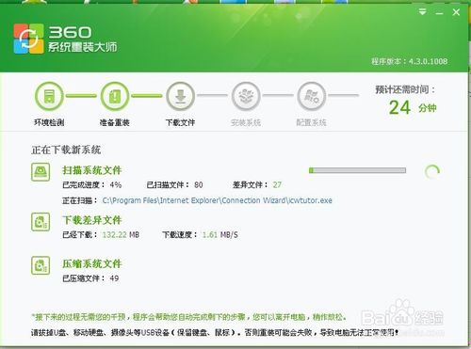Click the scan progress bar
The width and height of the screenshot is (471, 349).
pyautogui.click(x=357, y=170)
